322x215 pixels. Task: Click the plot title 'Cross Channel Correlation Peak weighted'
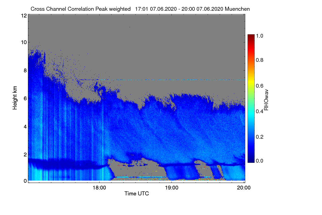pyautogui.click(x=81, y=9)
